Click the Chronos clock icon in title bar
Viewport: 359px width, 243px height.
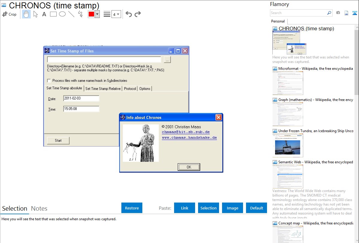click(47, 51)
